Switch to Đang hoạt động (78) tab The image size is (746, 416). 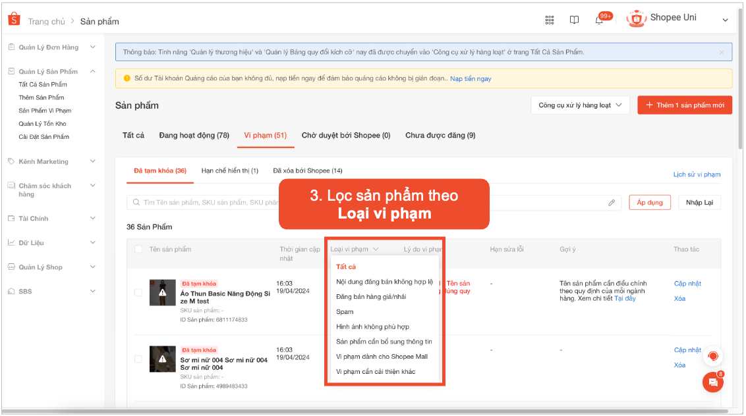[x=194, y=135]
